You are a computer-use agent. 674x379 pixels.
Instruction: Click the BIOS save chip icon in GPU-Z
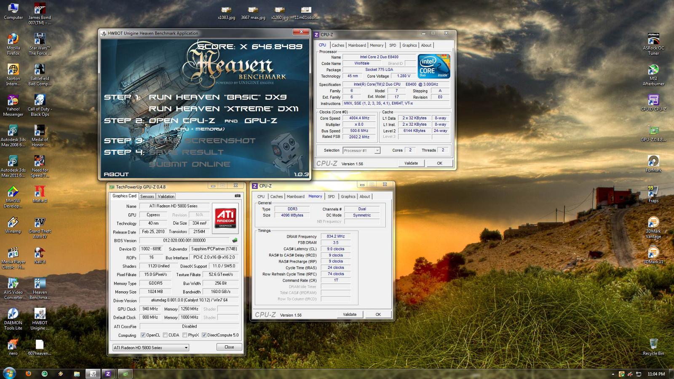click(x=235, y=240)
